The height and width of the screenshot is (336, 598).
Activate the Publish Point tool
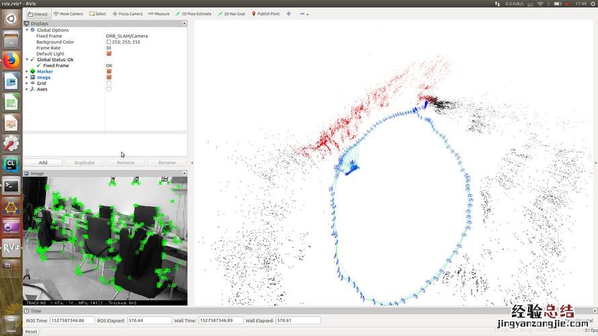click(x=266, y=13)
